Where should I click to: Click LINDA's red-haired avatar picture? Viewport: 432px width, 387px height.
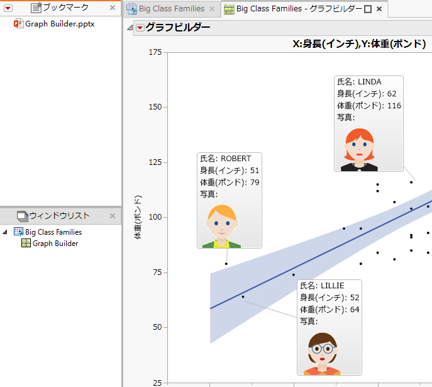359,150
